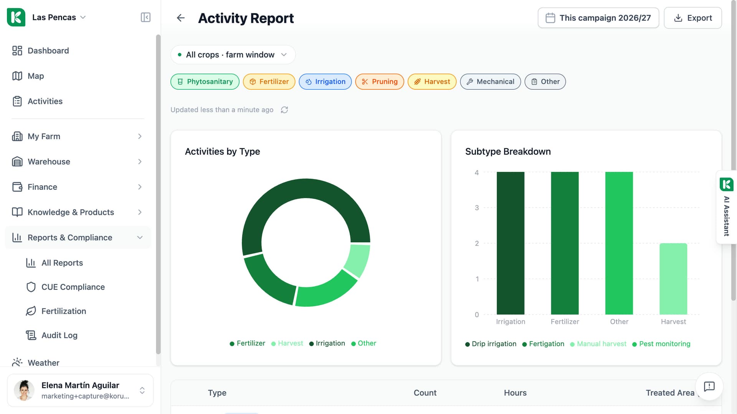Click the sidebar vertical scrollbar

click(x=158, y=194)
